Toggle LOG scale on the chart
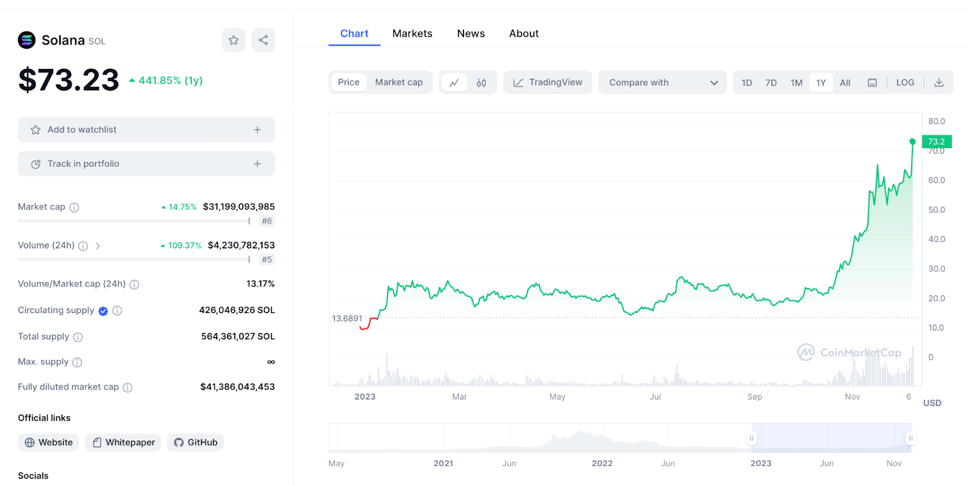The width and height of the screenshot is (968, 486). pyautogui.click(x=906, y=83)
